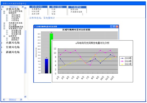
Task: Open 发电量统计 under 经营分析
Action: pos(36,9)
